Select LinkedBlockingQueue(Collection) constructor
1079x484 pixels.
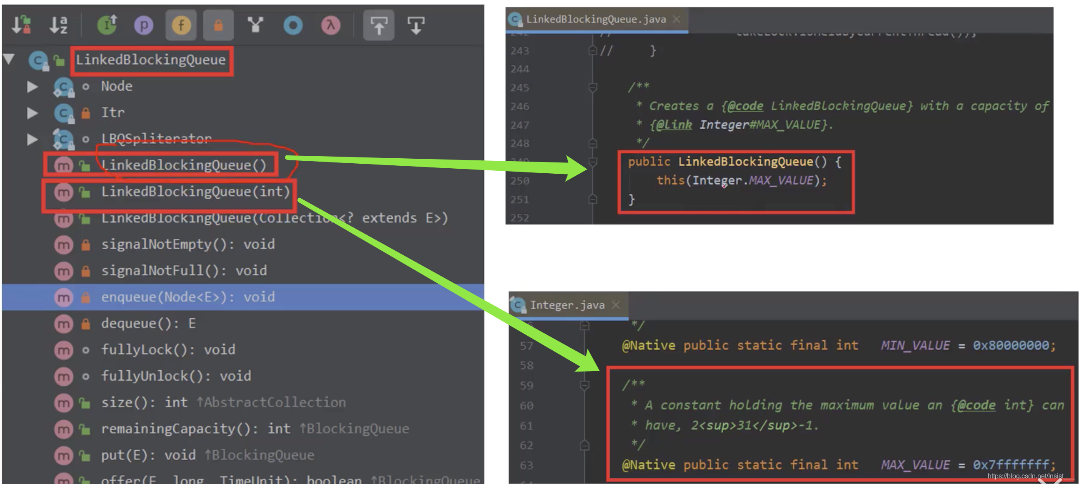[275, 218]
